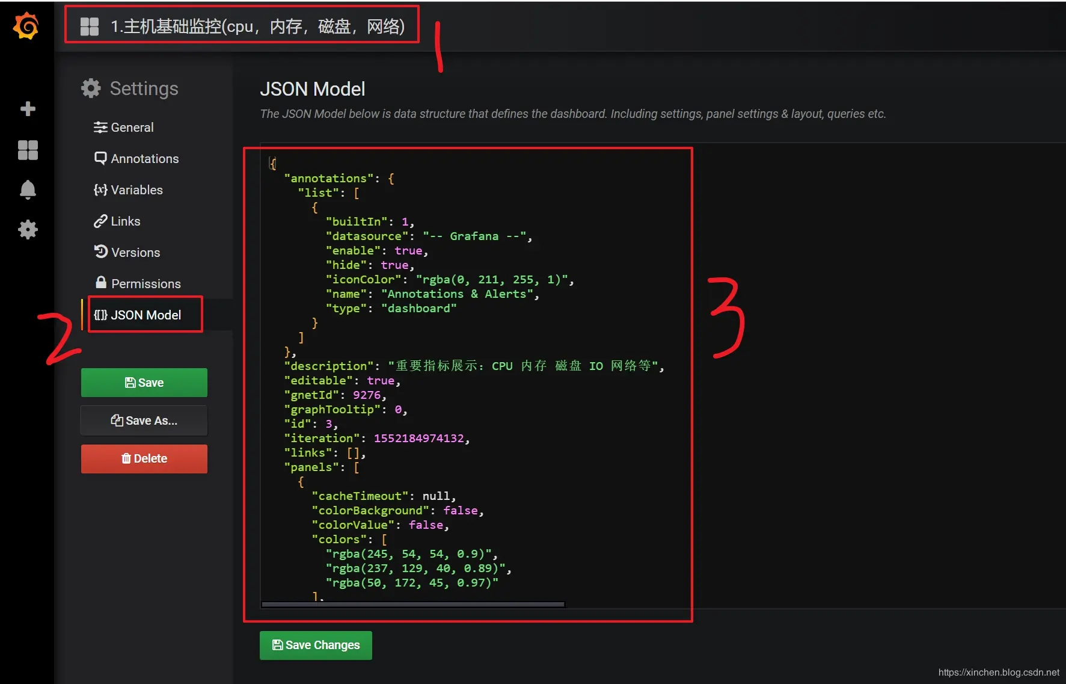The height and width of the screenshot is (684, 1066).
Task: Select the JSON Model section
Action: pyautogui.click(x=138, y=315)
